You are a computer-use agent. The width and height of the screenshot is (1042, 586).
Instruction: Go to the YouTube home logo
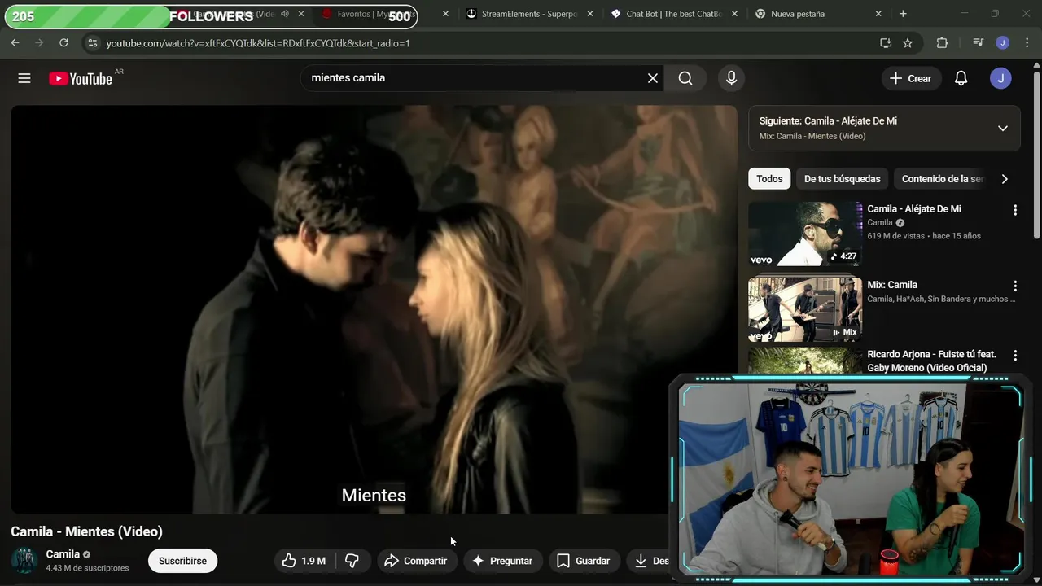click(81, 78)
